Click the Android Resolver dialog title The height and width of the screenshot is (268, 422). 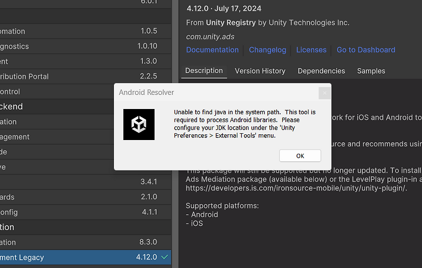tap(147, 92)
